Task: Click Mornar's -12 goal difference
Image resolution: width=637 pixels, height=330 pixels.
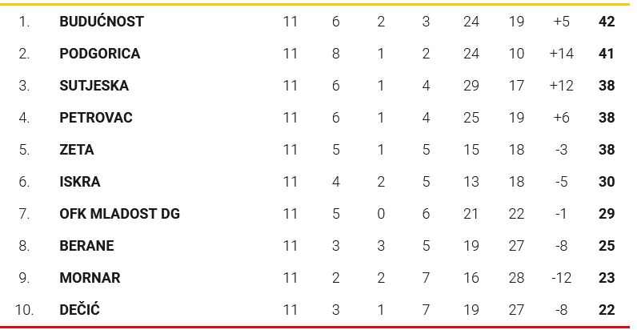Action: pyautogui.click(x=562, y=278)
